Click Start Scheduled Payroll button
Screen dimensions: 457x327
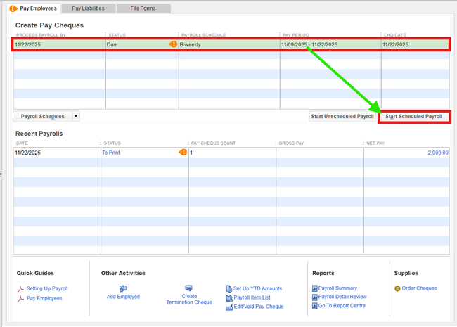414,117
